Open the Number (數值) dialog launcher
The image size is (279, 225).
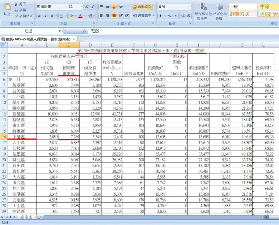pyautogui.click(x=190, y=24)
